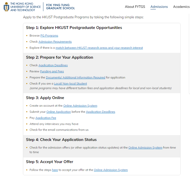The height and width of the screenshot is (176, 190).
Task: Click 'Attend any interviews you may have' text
Action: (54, 124)
